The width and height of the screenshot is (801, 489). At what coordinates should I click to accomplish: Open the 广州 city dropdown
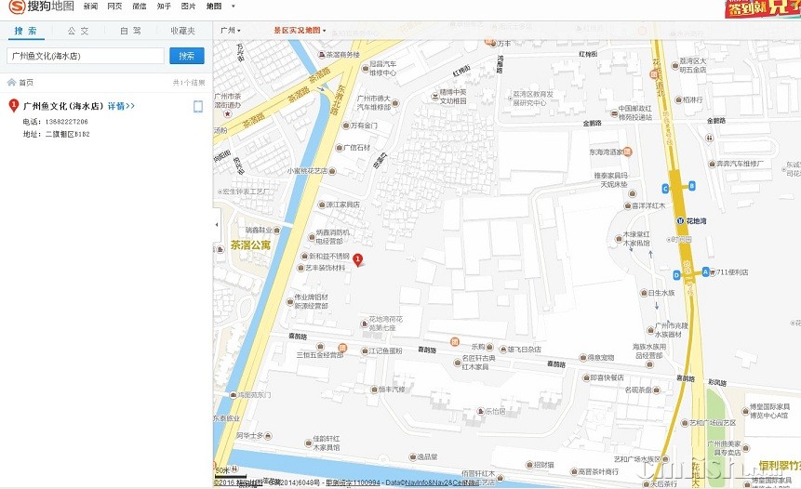click(230, 31)
